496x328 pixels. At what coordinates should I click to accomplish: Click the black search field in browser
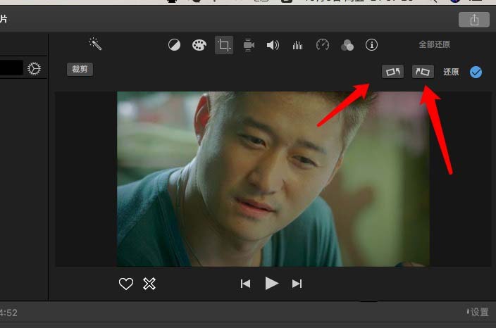pyautogui.click(x=11, y=68)
